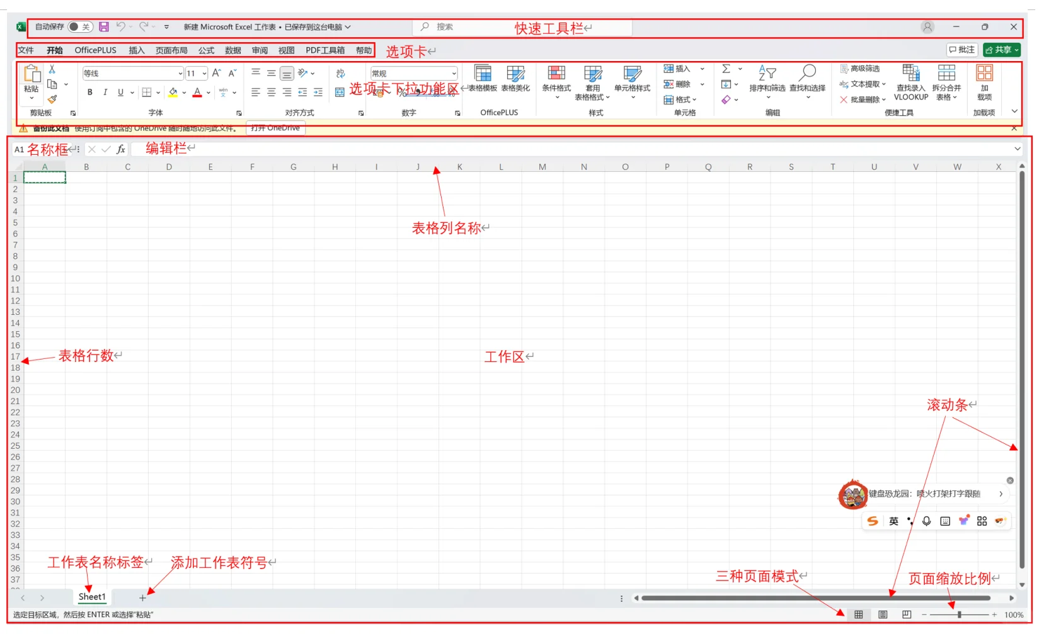Toggle align text left
Screen dimensions: 1044x634
click(x=255, y=93)
